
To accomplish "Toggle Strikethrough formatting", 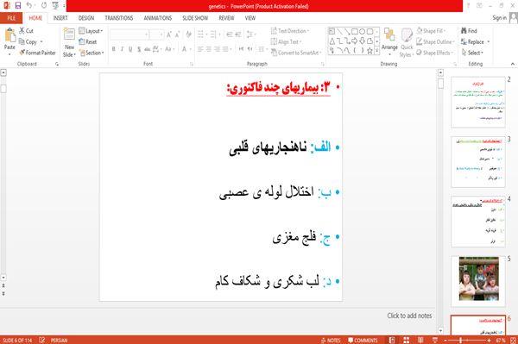I will [x=148, y=49].
